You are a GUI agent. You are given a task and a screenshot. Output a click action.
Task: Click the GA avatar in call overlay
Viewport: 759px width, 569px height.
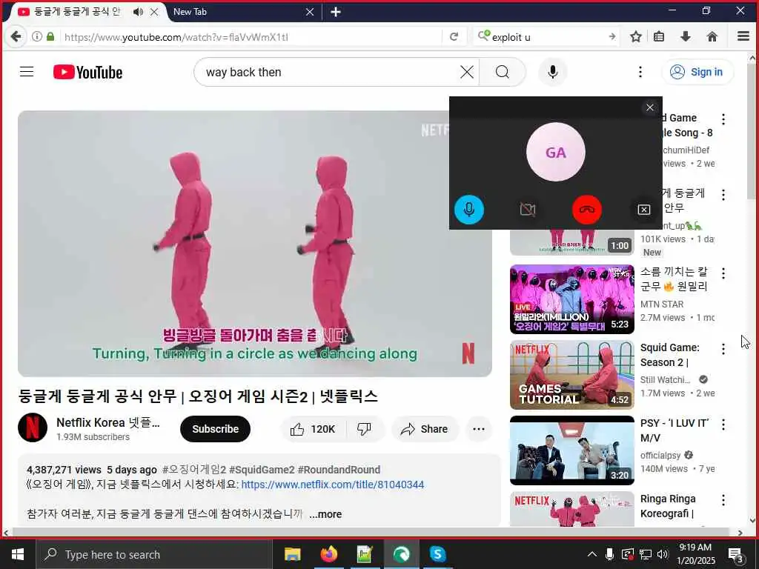click(556, 152)
